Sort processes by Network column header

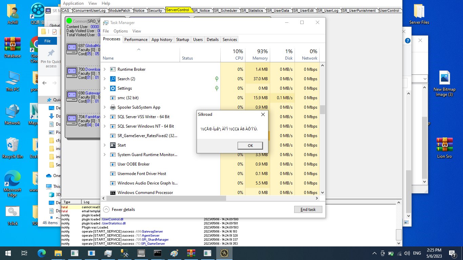[x=307, y=55]
